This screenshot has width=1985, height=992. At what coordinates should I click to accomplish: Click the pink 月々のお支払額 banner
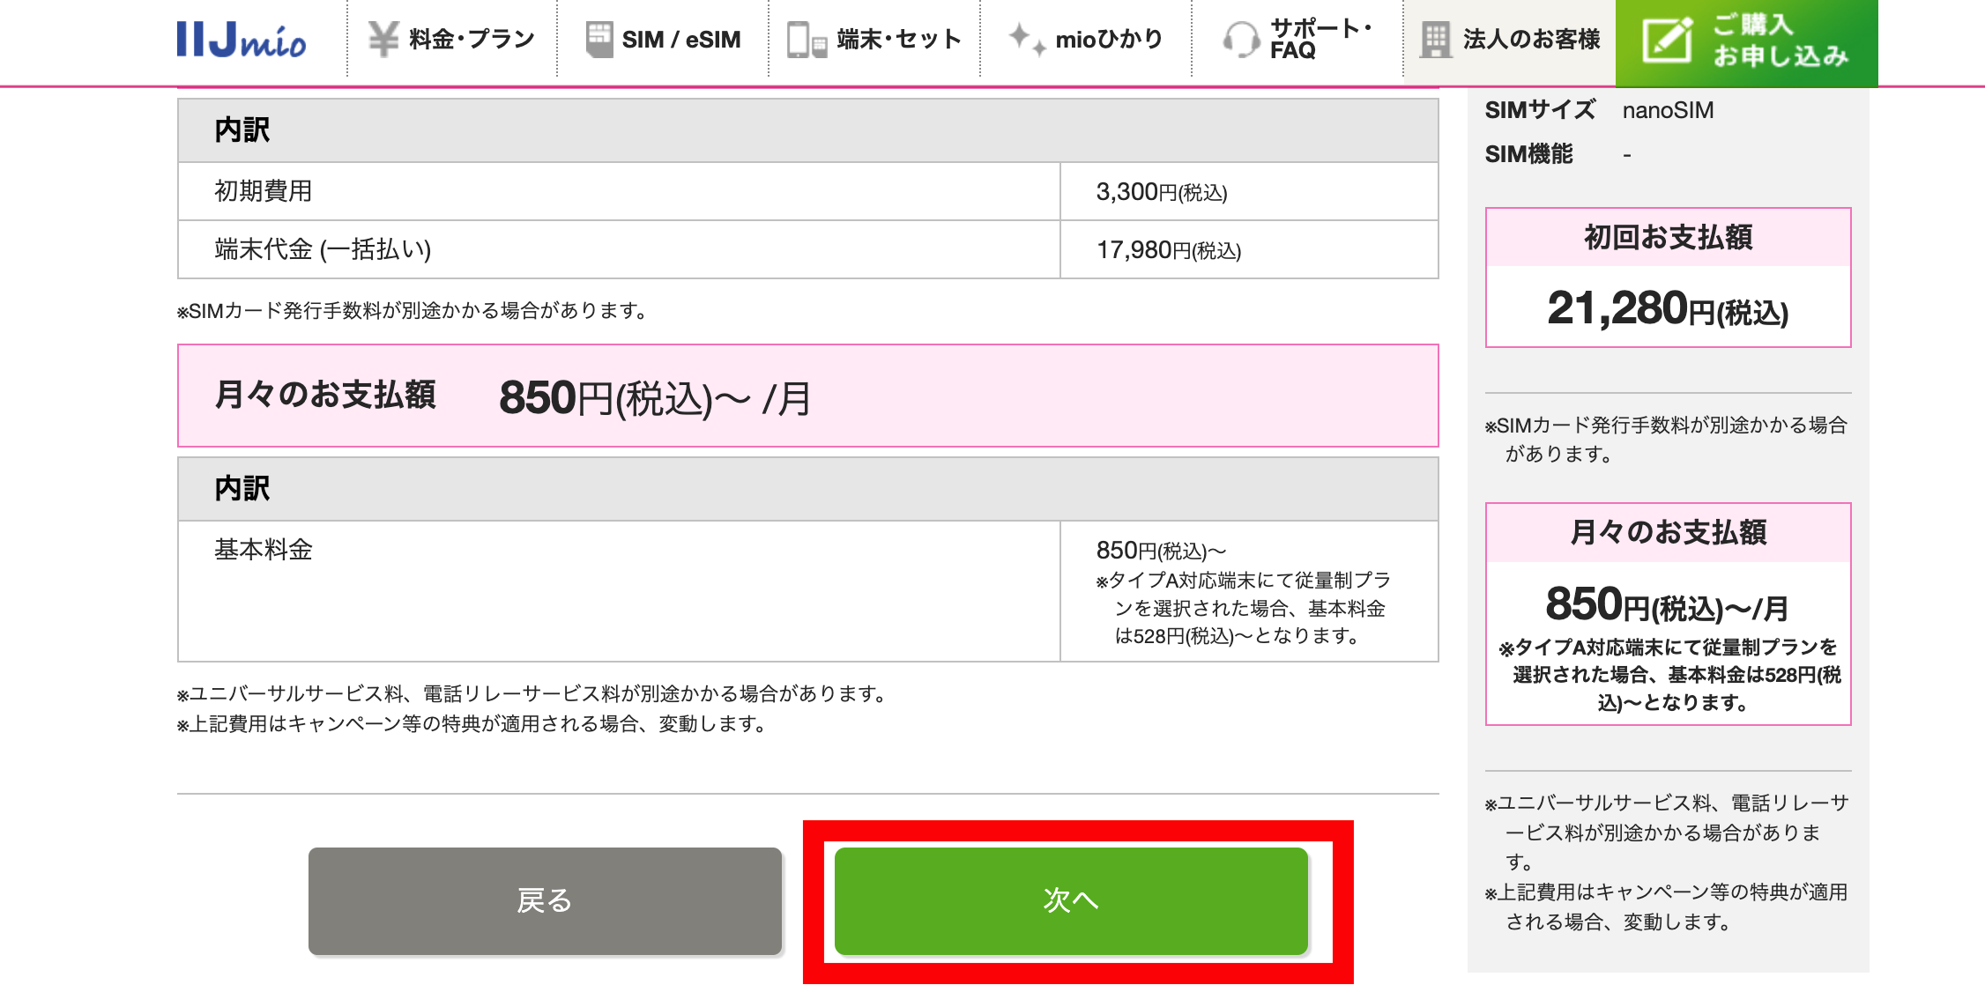(x=807, y=396)
